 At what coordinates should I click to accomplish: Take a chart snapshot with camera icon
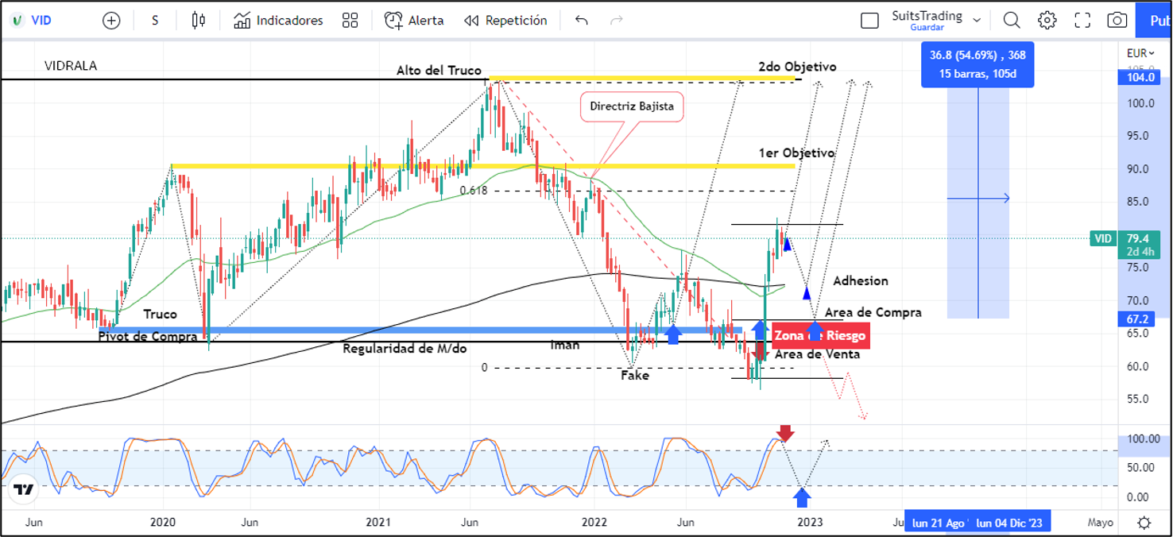1117,21
